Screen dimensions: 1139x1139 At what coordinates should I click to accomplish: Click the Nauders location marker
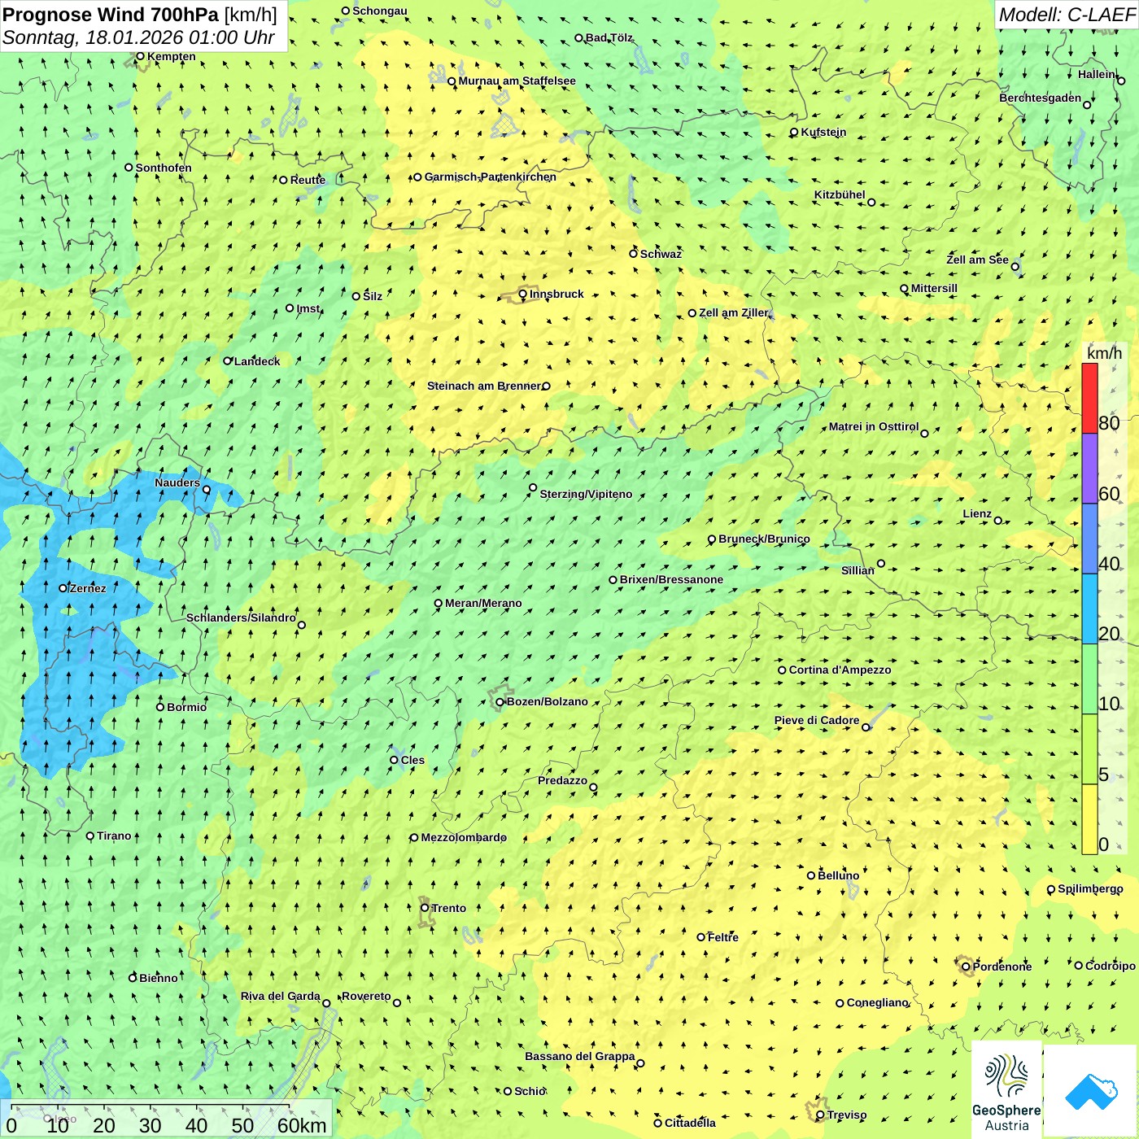(x=207, y=490)
